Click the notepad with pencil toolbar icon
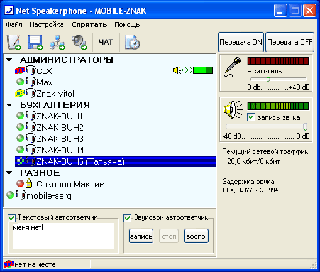 click(x=14, y=42)
